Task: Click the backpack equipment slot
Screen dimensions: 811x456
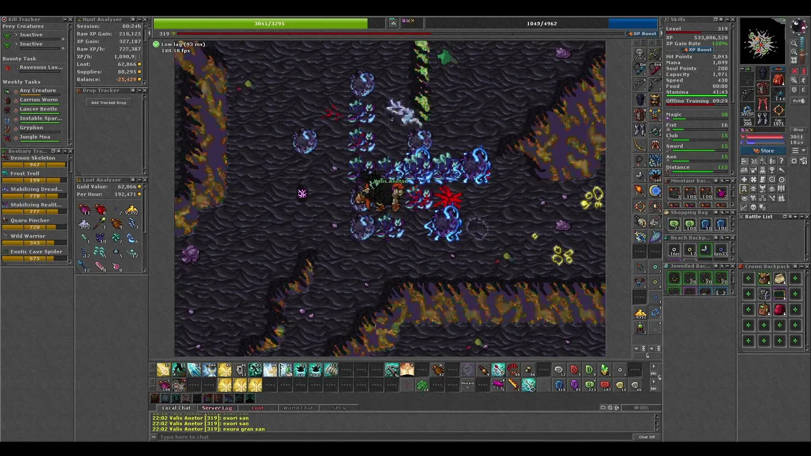Action: pyautogui.click(x=779, y=80)
